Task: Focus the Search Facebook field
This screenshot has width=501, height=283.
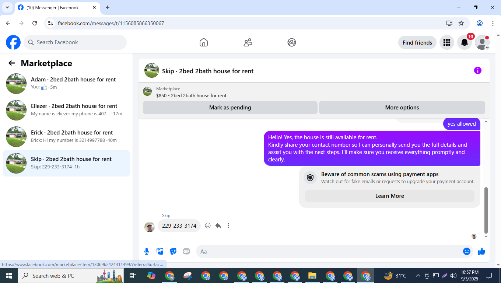Action: [75, 42]
